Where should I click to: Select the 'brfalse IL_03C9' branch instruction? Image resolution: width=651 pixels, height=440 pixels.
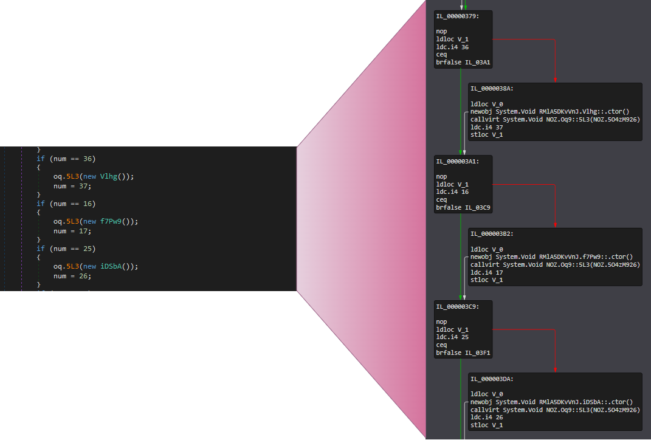tap(461, 207)
